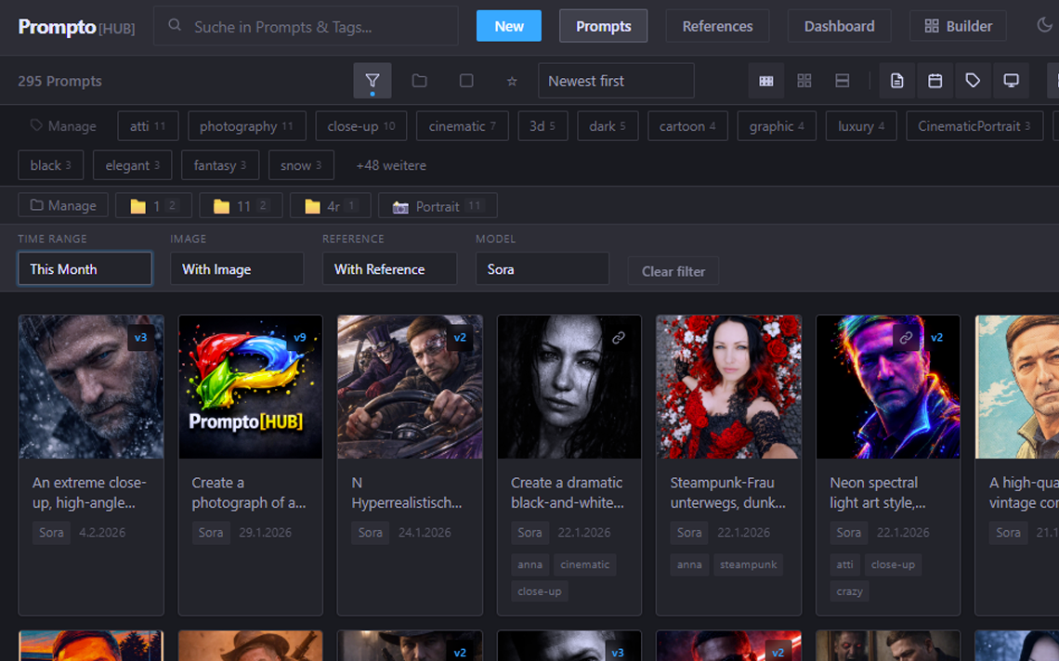
Task: Toggle the compact grid view
Action: point(766,81)
